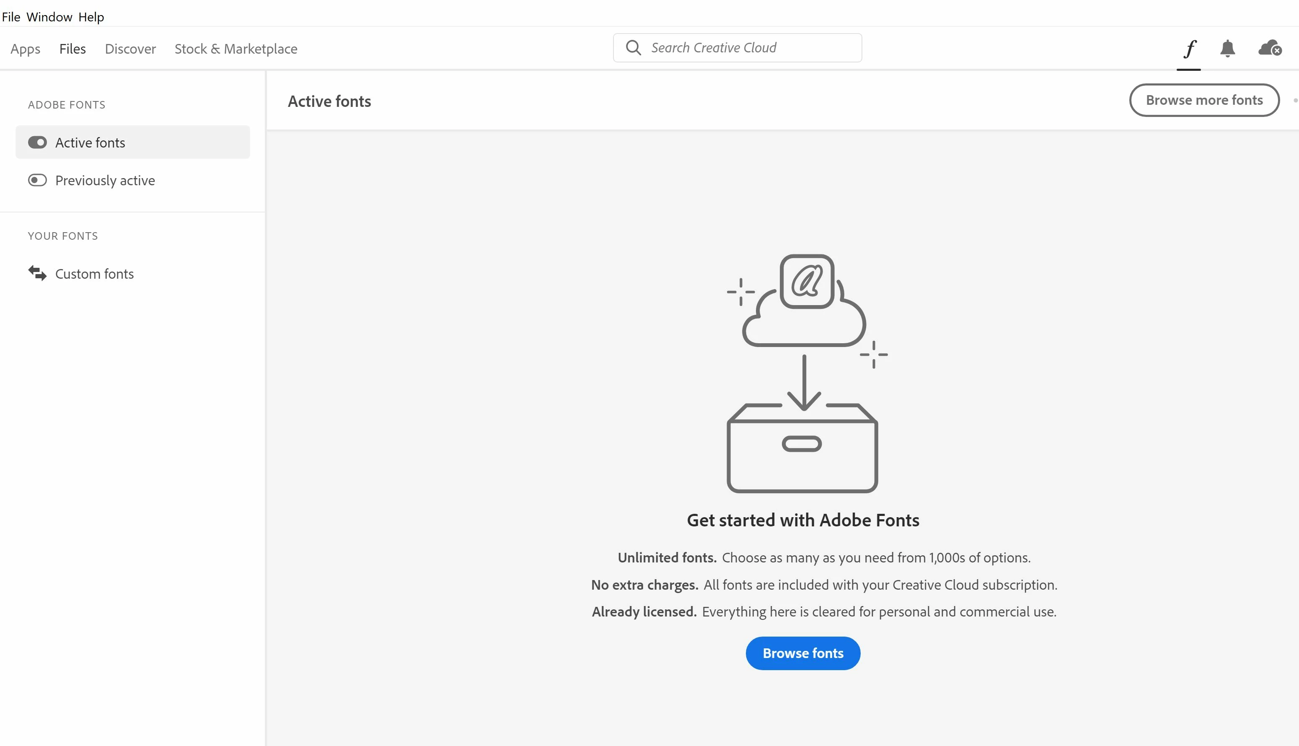Screen dimensions: 1299x746
Task: Go to the Discover tab
Action: tap(130, 49)
